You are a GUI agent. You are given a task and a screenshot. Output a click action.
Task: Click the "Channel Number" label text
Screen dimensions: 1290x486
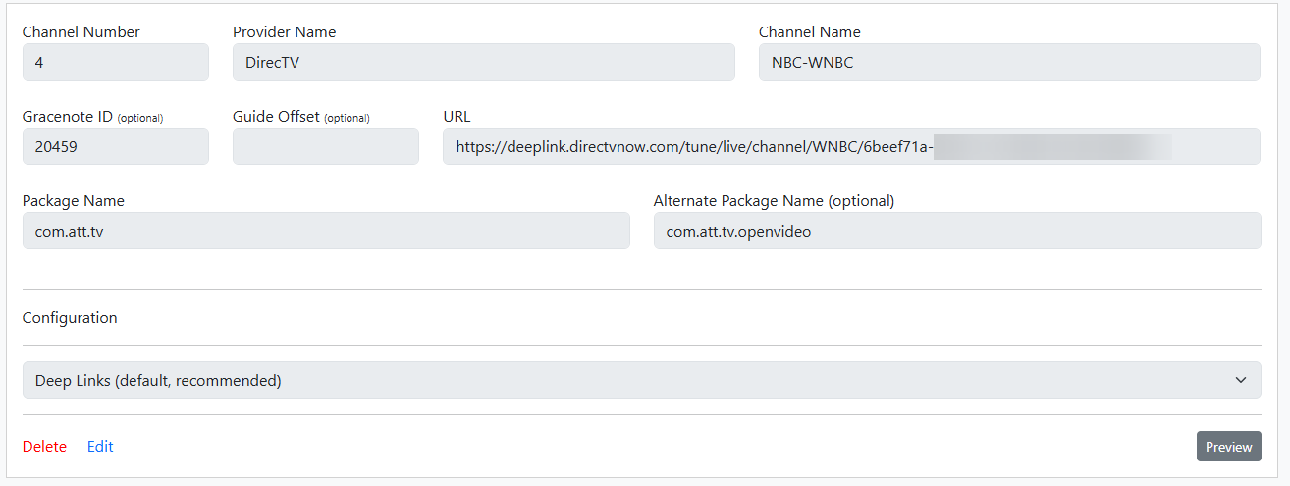point(81,32)
